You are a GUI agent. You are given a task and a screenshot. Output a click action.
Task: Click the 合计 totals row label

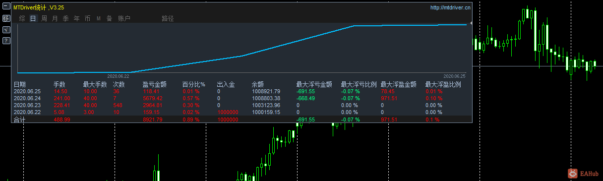point(19,120)
